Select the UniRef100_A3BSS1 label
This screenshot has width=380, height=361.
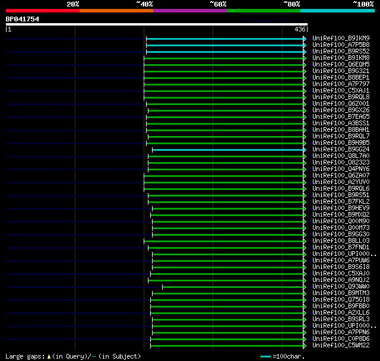pyautogui.click(x=341, y=123)
